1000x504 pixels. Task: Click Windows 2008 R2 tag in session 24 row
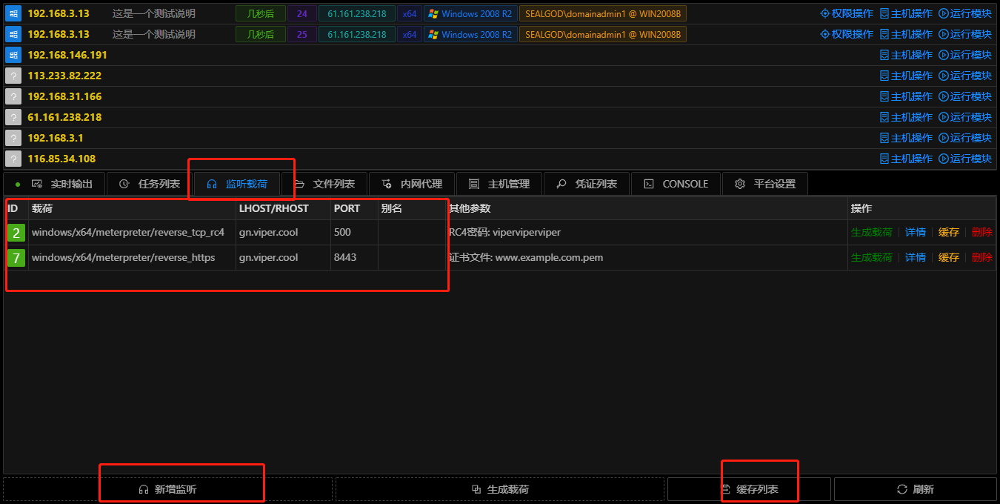click(x=470, y=13)
